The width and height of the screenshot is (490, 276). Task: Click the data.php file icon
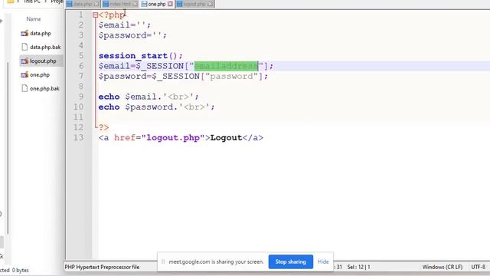pyautogui.click(x=24, y=33)
